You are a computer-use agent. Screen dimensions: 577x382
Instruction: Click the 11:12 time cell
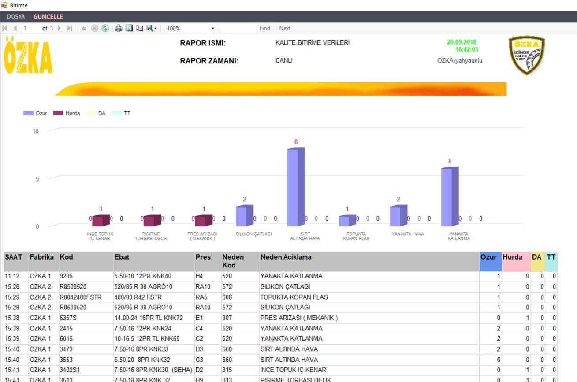16,276
